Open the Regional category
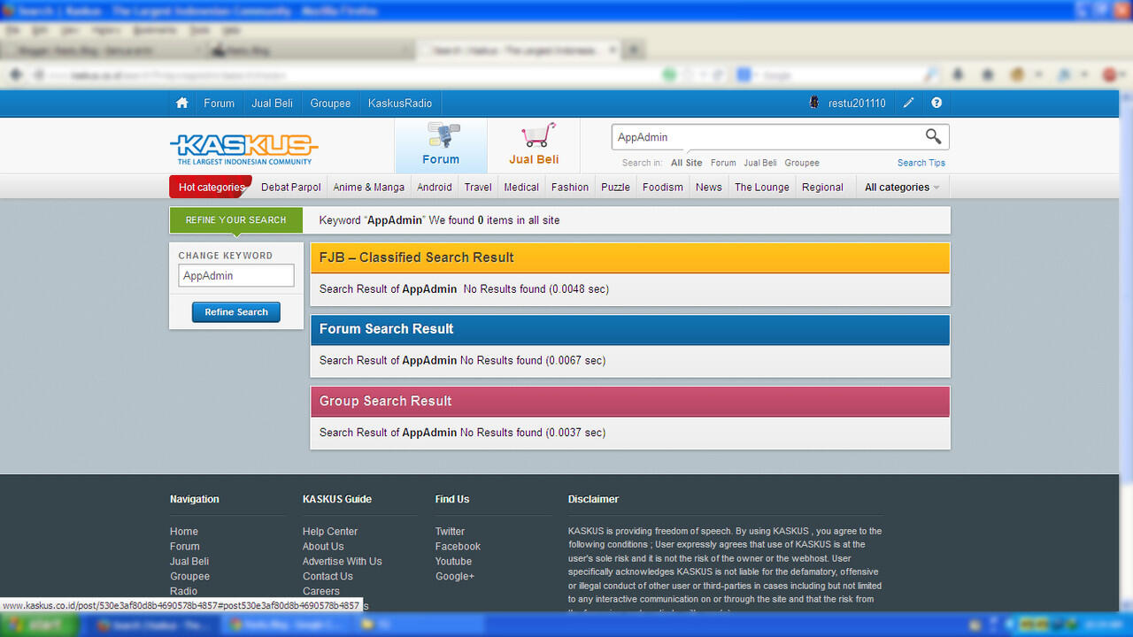Image resolution: width=1133 pixels, height=637 pixels. pyautogui.click(x=822, y=188)
